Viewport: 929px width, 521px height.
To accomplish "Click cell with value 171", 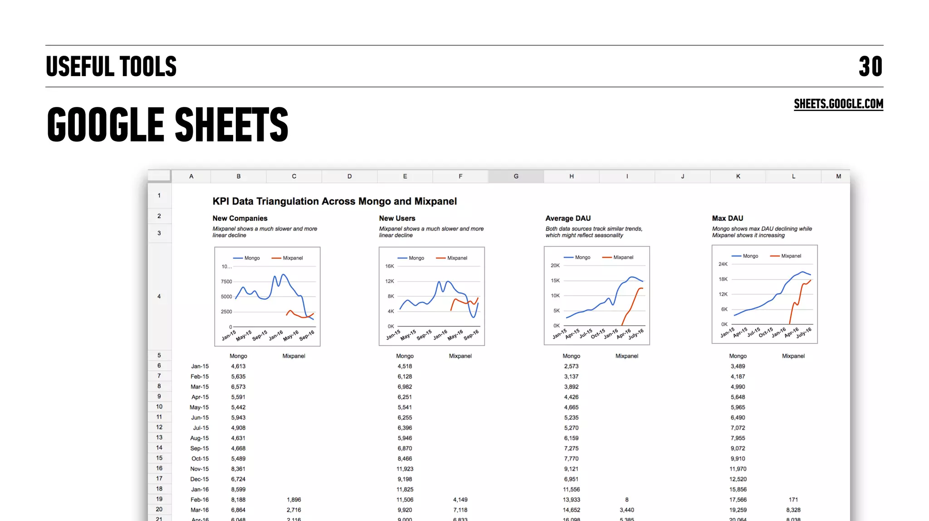I will pyautogui.click(x=793, y=500).
